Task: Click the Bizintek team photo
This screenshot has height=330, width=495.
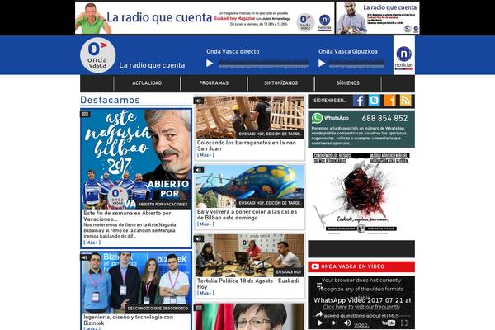Action: [136, 283]
